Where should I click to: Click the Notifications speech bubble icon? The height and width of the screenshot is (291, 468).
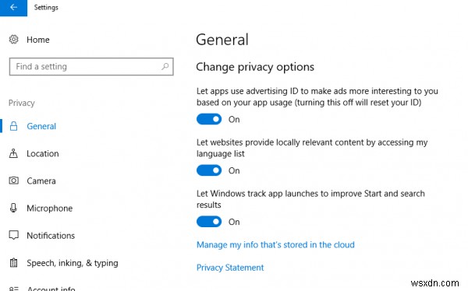pos(13,235)
